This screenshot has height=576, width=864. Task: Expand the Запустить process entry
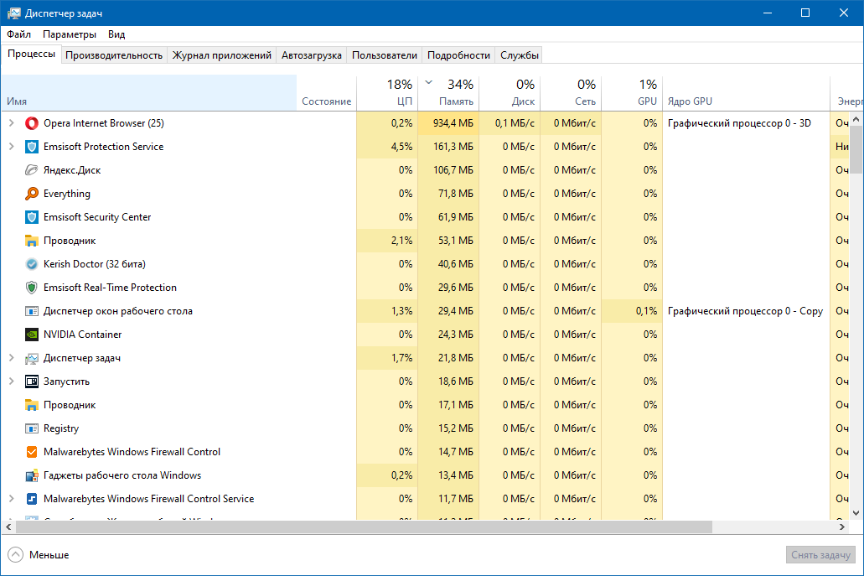point(11,381)
